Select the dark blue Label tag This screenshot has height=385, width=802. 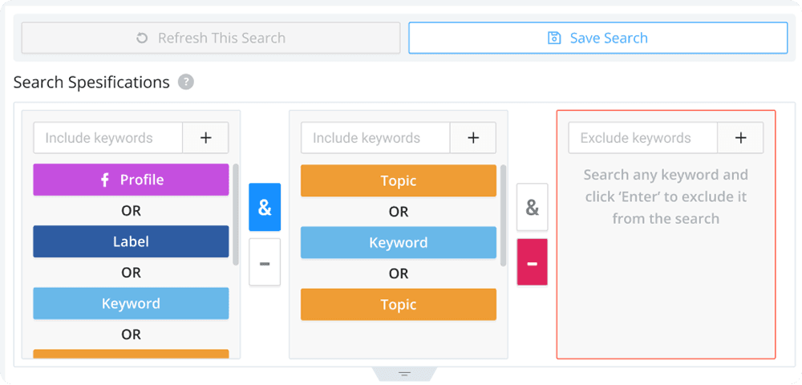pos(131,241)
